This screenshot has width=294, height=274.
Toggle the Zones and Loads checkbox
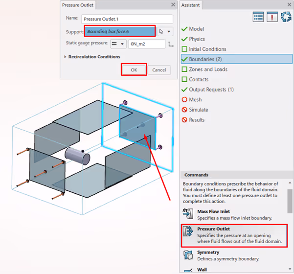184,69
